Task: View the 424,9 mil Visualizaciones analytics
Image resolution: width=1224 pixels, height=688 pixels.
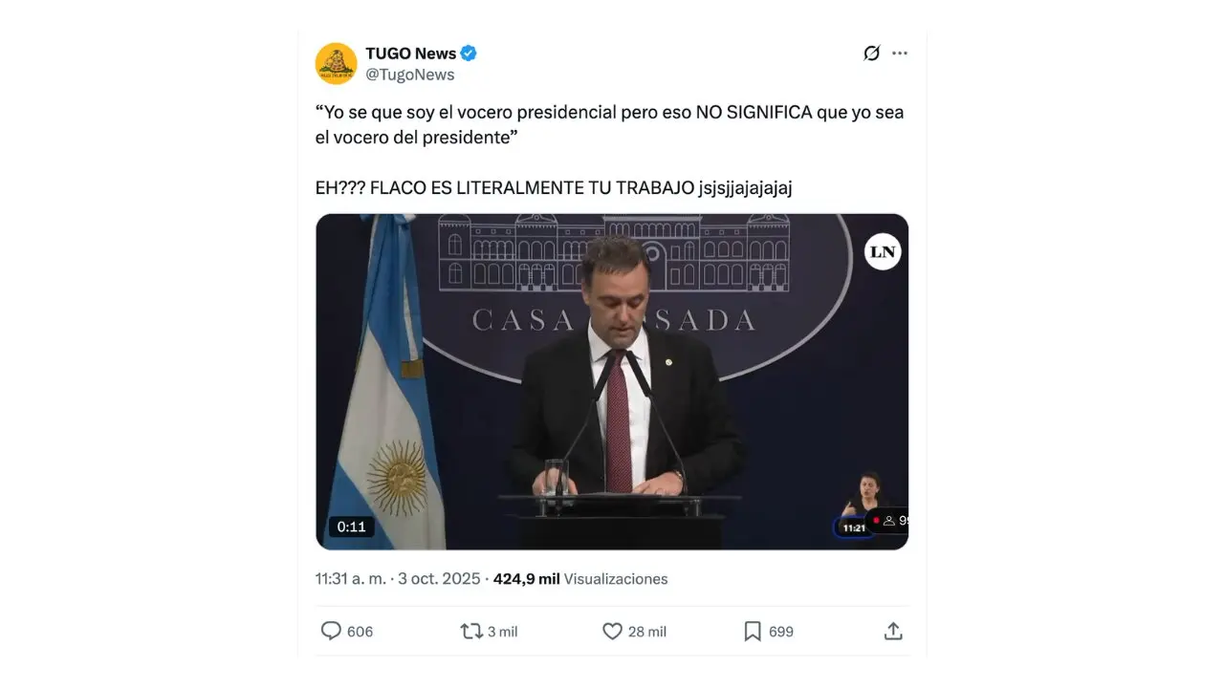Action: (x=580, y=579)
